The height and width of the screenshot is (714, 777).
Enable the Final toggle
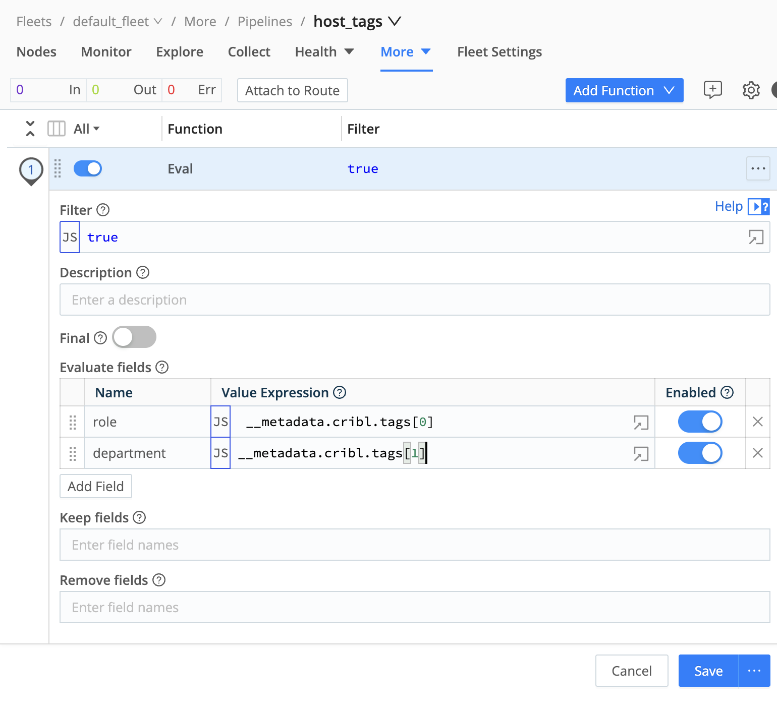134,337
